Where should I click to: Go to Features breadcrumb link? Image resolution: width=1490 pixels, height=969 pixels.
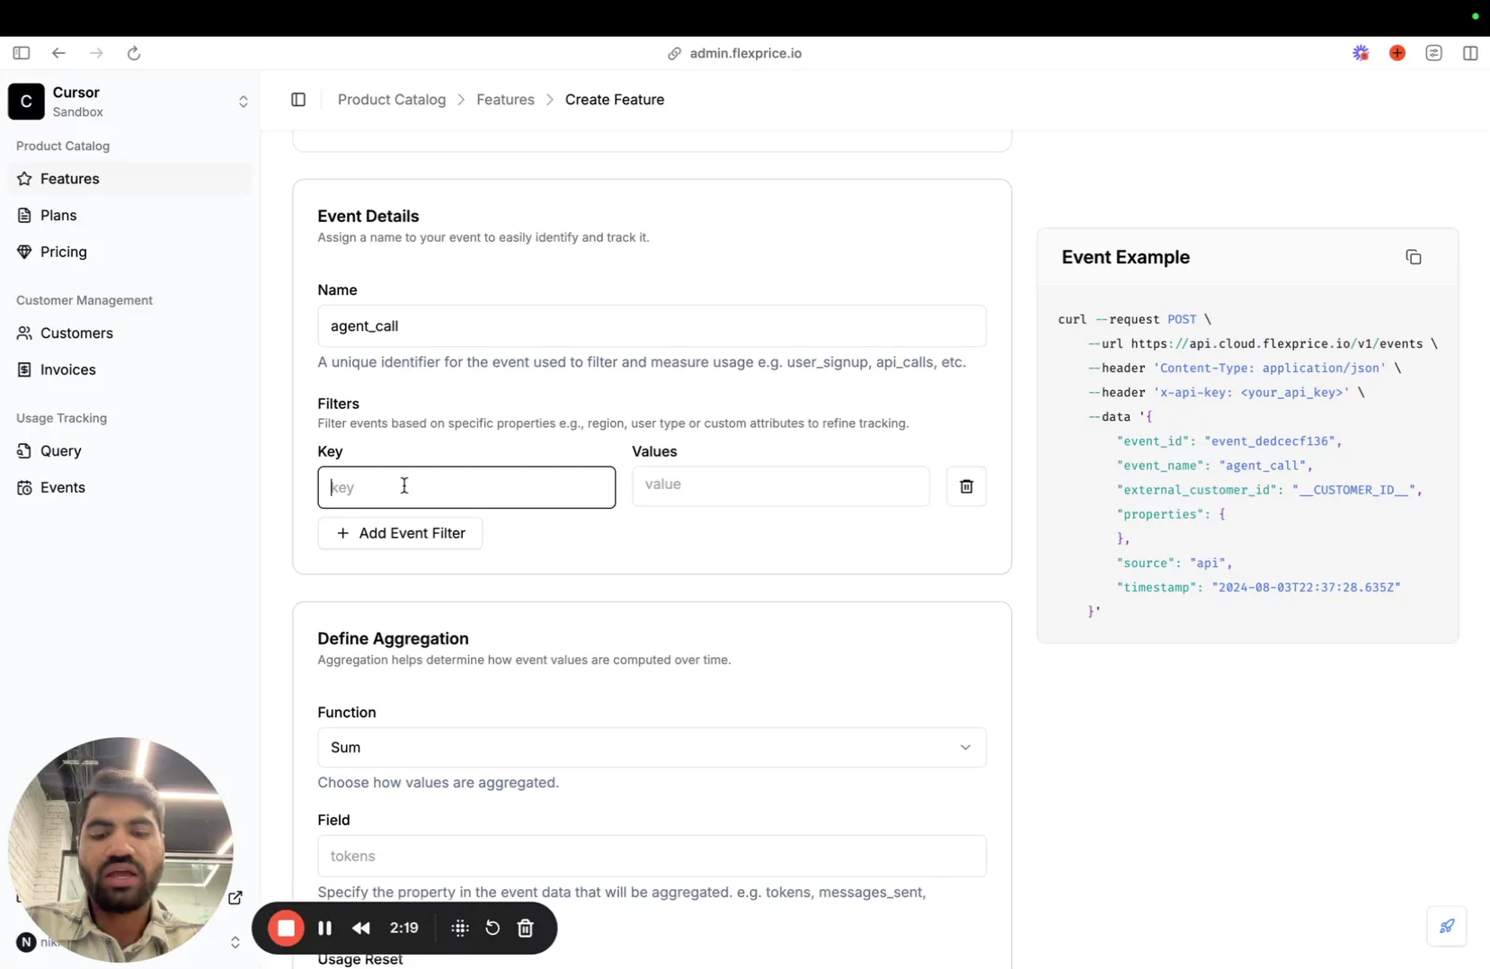(x=505, y=100)
